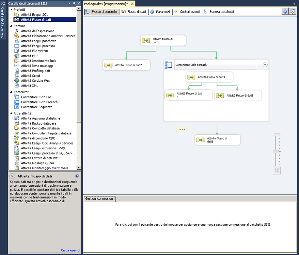Pin the SSIS toolbox panel
The image size is (299, 255).
pyautogui.click(x=74, y=3)
